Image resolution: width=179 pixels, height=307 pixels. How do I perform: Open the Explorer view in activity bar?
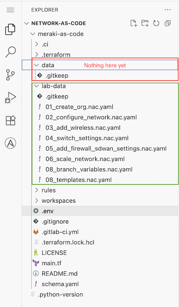coord(10,29)
